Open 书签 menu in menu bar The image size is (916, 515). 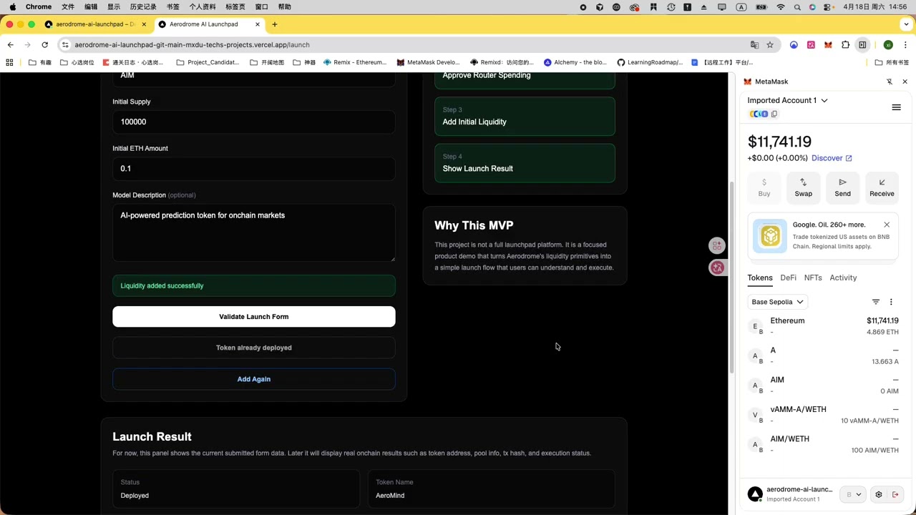(x=172, y=6)
